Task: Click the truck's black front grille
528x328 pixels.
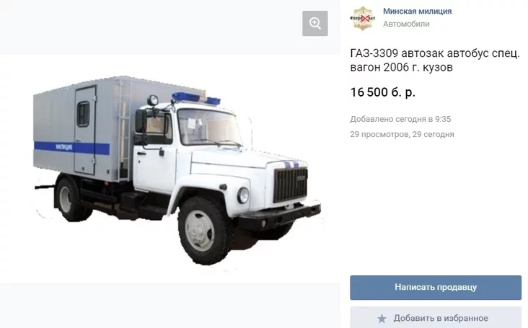Action: (x=290, y=185)
